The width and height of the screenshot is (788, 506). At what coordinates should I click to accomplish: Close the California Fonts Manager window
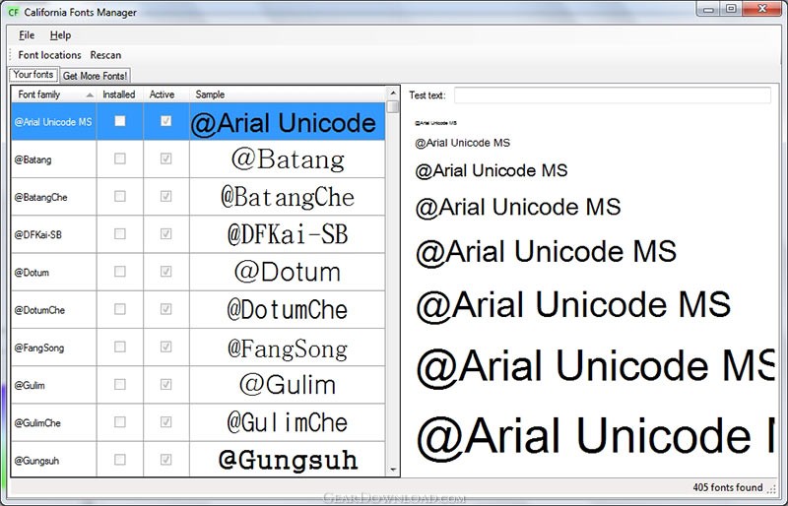pyautogui.click(x=761, y=9)
